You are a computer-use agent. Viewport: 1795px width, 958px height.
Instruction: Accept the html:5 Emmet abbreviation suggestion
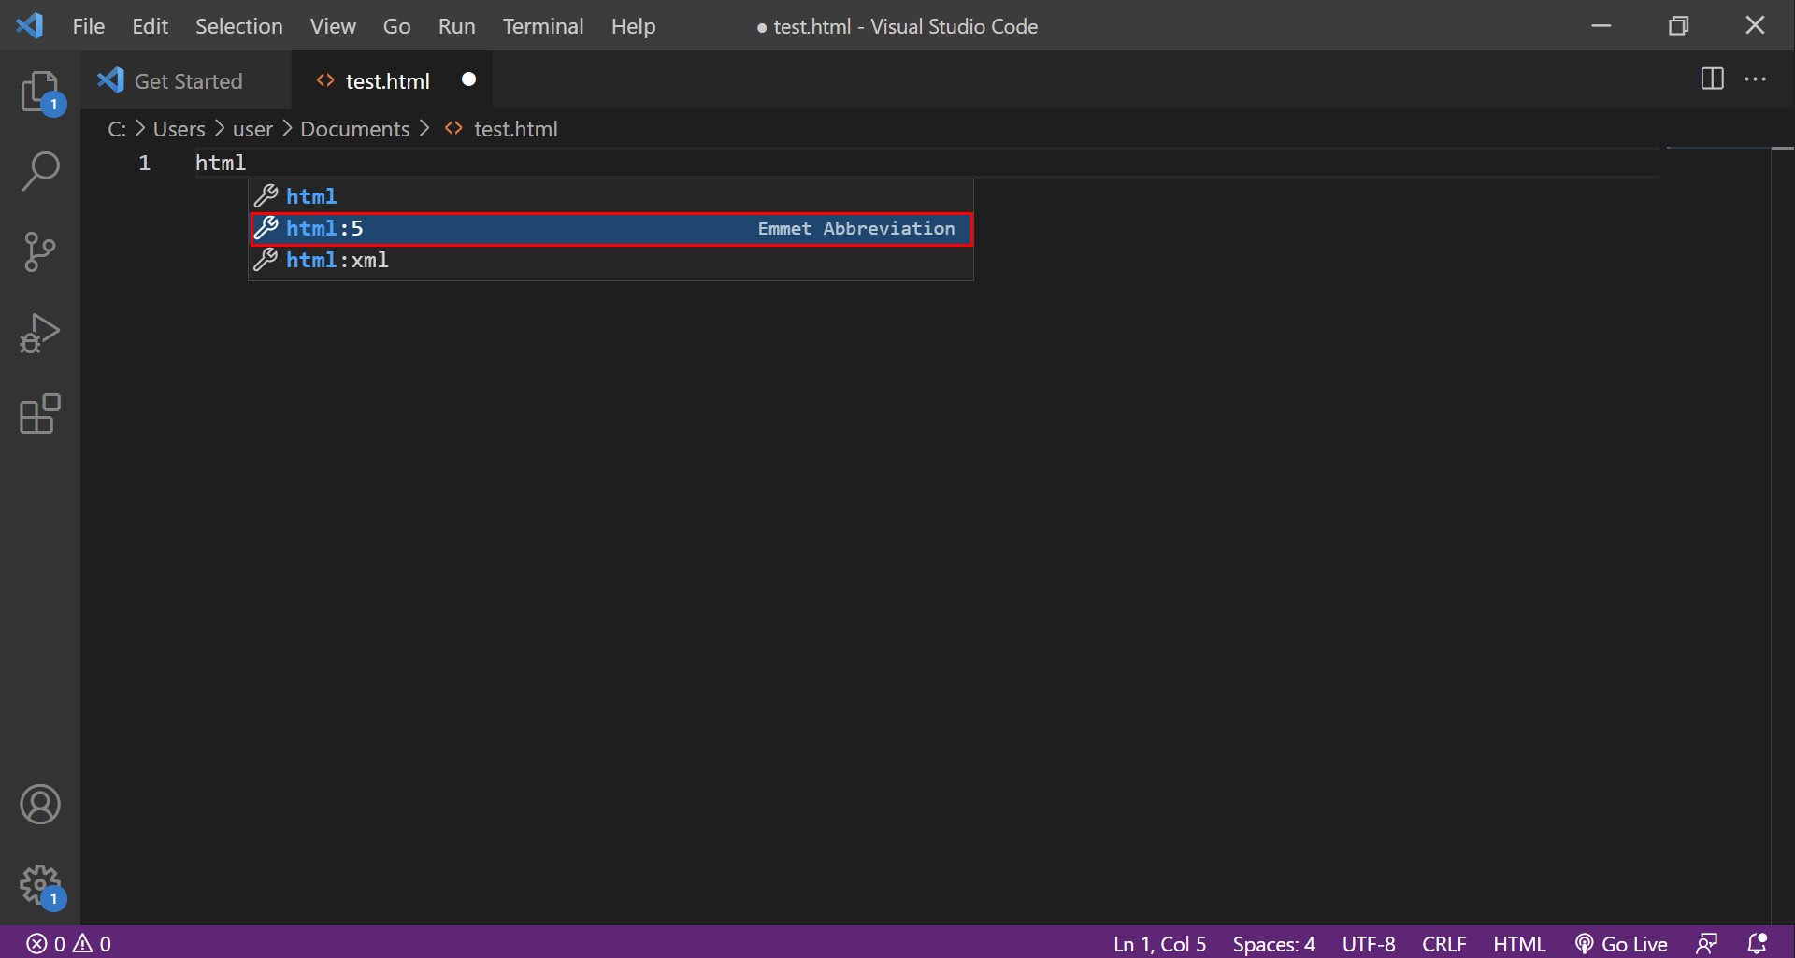pyautogui.click(x=610, y=229)
